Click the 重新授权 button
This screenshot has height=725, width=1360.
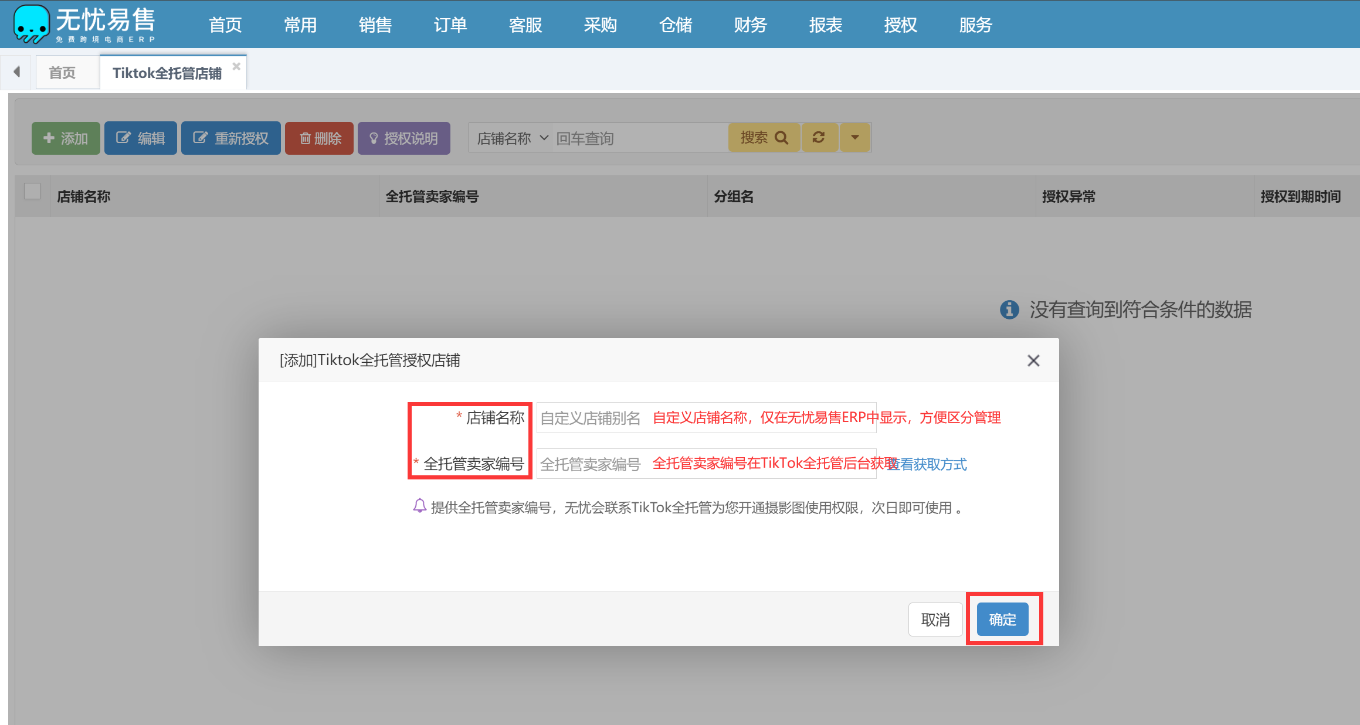click(231, 138)
